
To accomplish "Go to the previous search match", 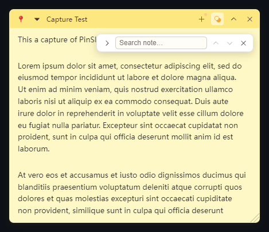I will point(216,43).
